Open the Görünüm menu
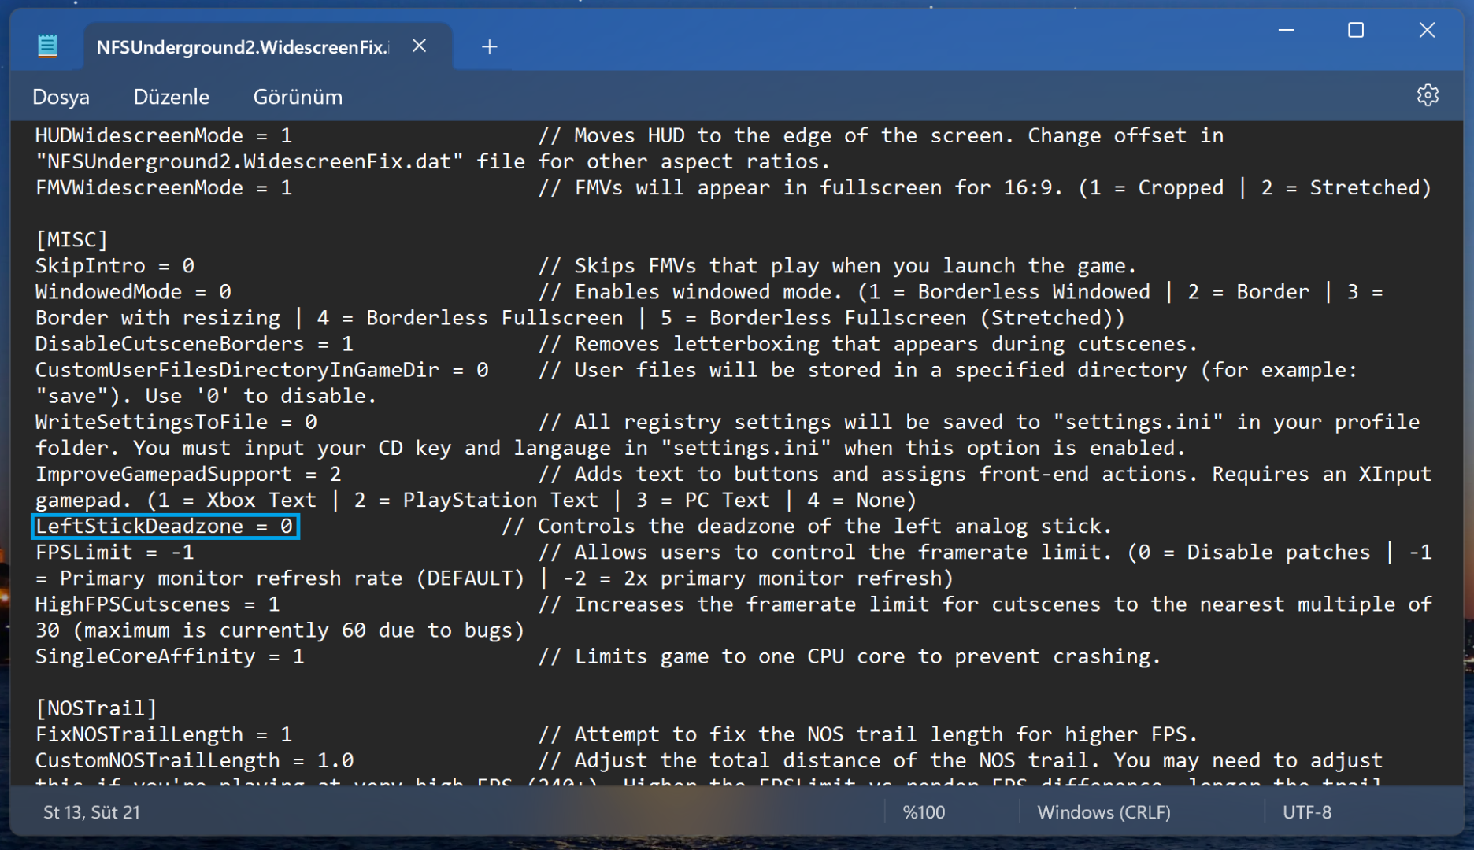This screenshot has width=1474, height=850. pos(298,97)
